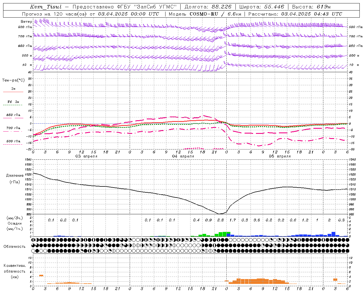Select the 0.4 precipitation total value
The height and width of the screenshot is (291, 364).
pyautogui.click(x=196, y=220)
